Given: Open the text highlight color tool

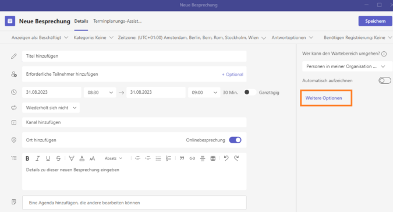Looking at the screenshot, I should (72, 158).
